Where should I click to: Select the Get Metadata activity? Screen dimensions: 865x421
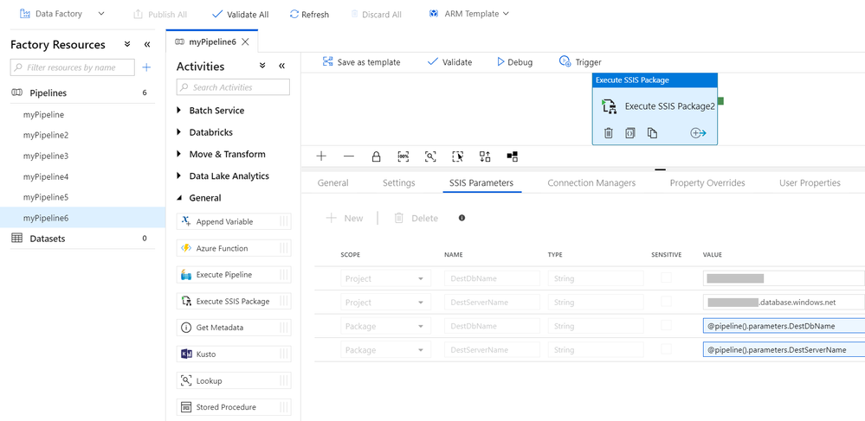(x=234, y=328)
